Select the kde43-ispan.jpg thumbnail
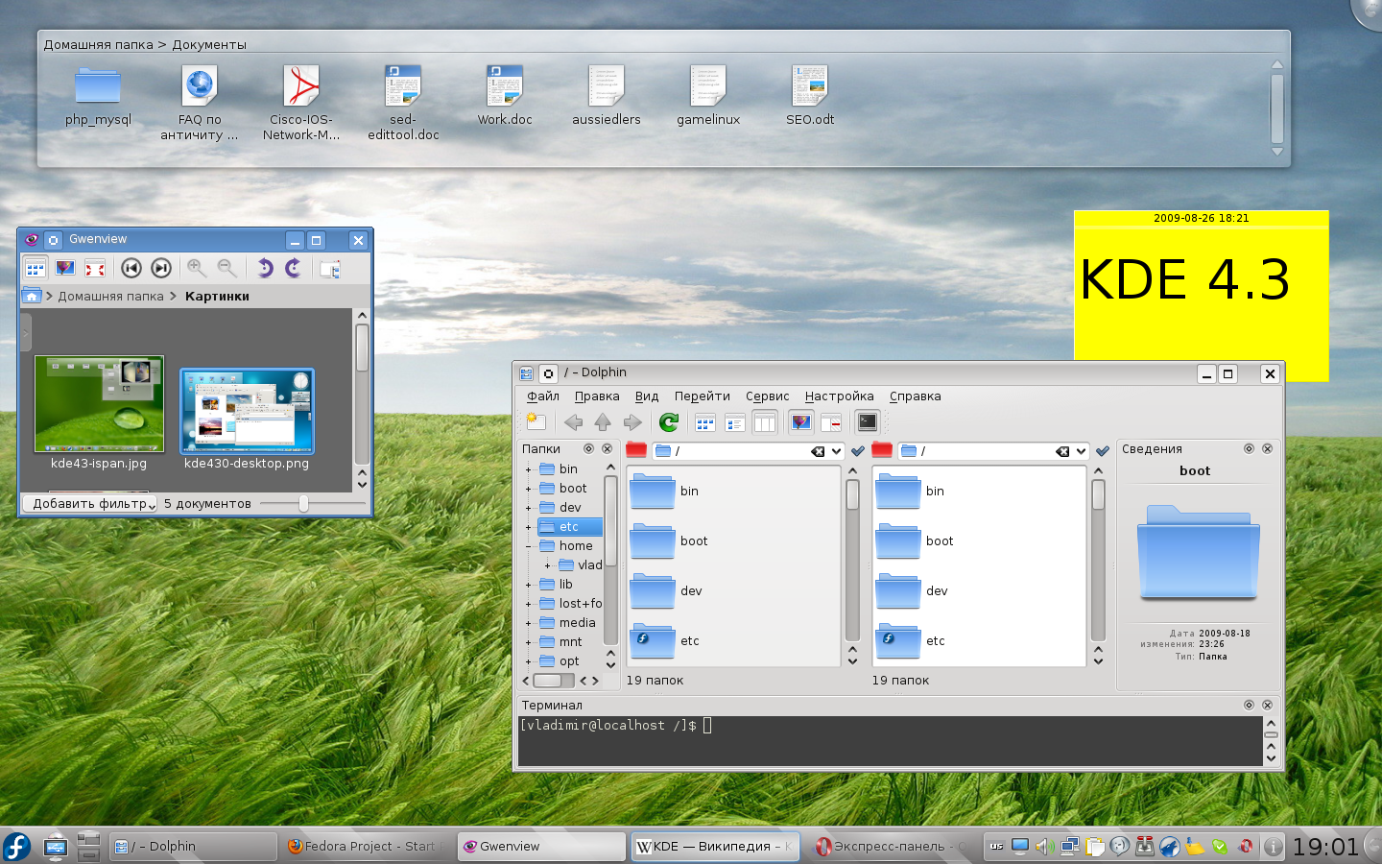This screenshot has height=864, width=1382. [x=99, y=404]
